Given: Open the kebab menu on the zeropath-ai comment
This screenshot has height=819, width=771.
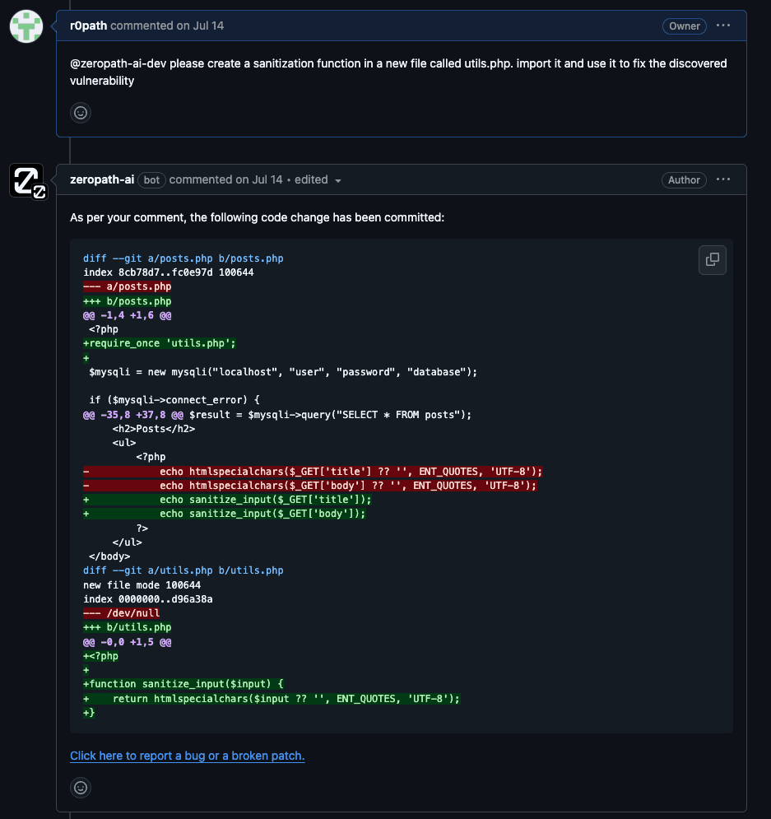Looking at the screenshot, I should pos(722,179).
